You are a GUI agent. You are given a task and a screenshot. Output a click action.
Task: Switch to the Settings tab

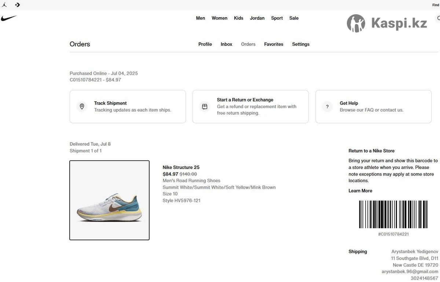301,44
